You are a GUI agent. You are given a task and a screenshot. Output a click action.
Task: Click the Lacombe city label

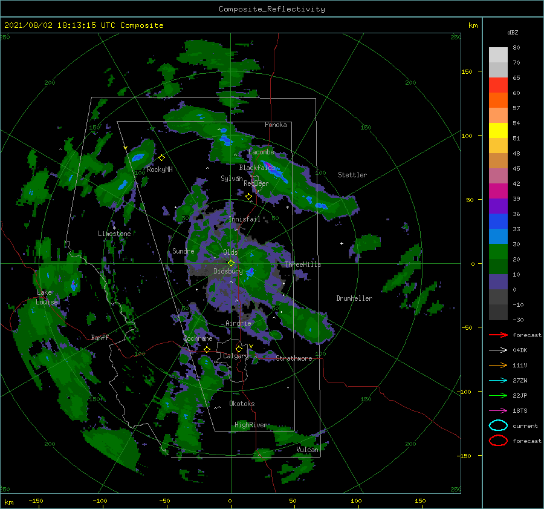261,152
